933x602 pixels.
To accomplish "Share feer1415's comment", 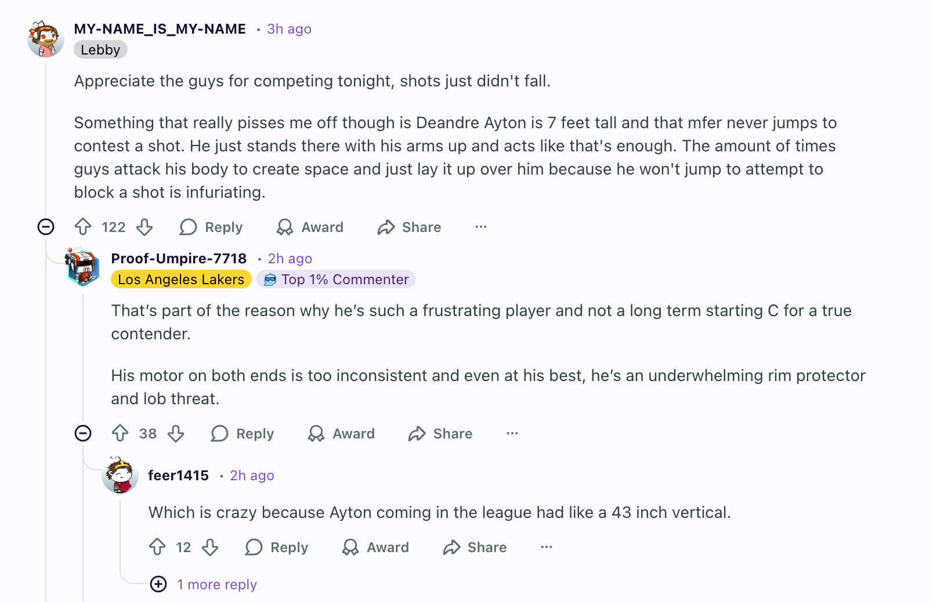I will point(475,547).
